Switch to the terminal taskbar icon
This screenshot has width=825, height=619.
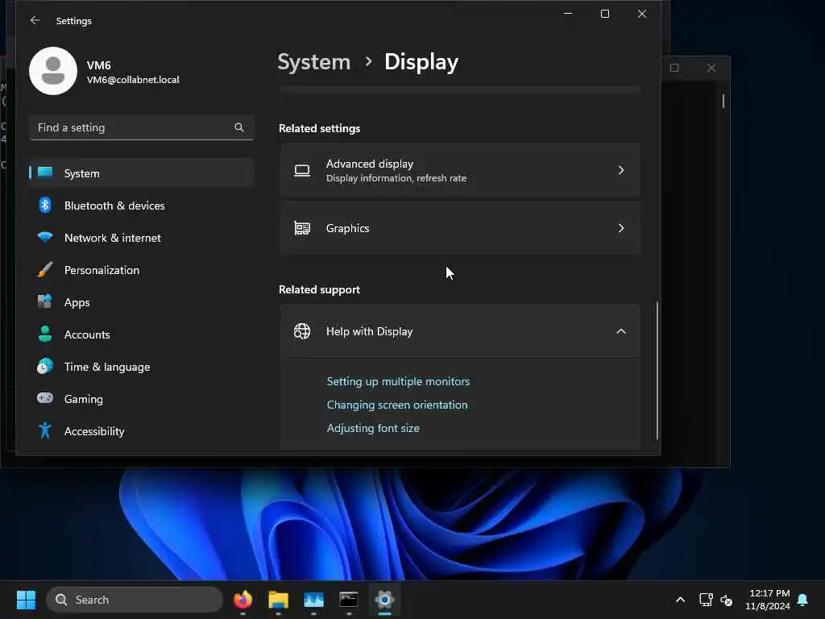(x=349, y=600)
